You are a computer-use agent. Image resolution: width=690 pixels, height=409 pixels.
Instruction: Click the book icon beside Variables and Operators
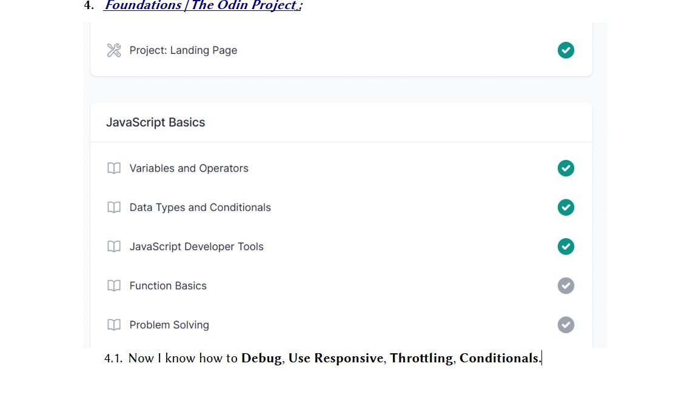114,168
